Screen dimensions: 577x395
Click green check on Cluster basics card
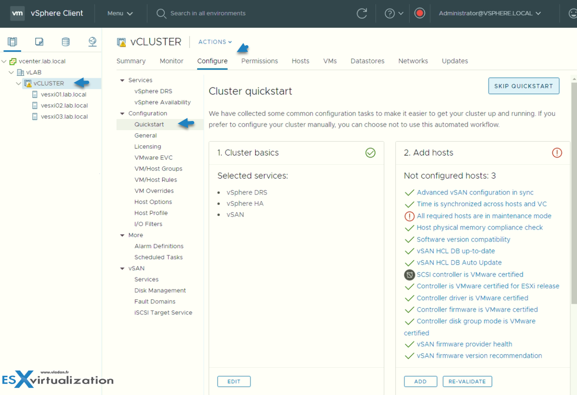(370, 153)
